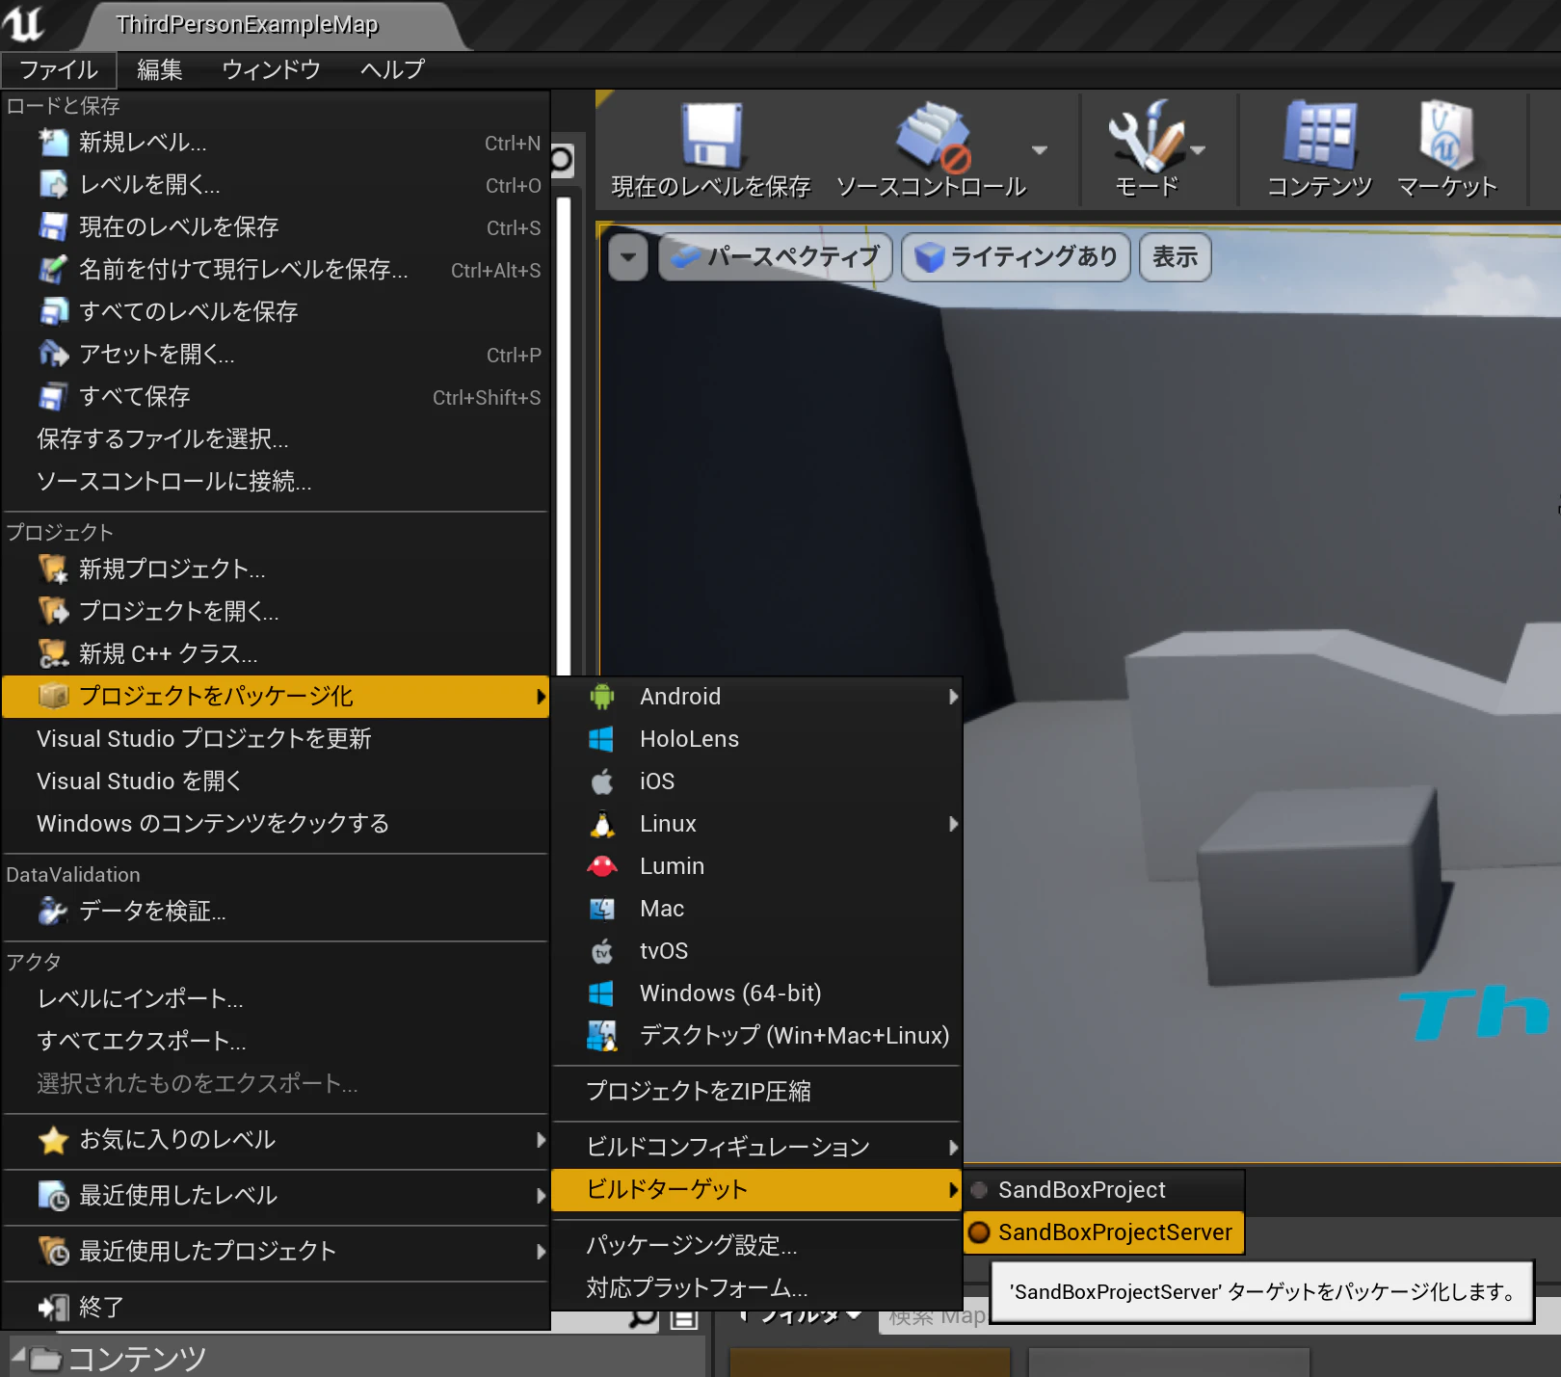Expand the ソースコントロール dropdown arrow
This screenshot has width=1561, height=1377.
(x=1040, y=149)
